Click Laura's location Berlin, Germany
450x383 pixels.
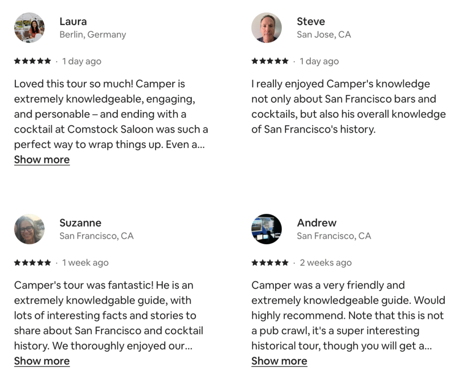pos(93,35)
